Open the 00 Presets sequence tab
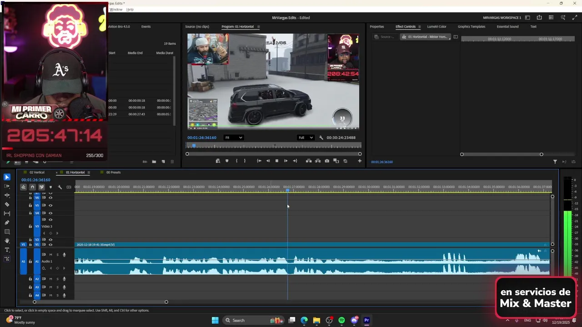The width and height of the screenshot is (582, 327). (113, 173)
